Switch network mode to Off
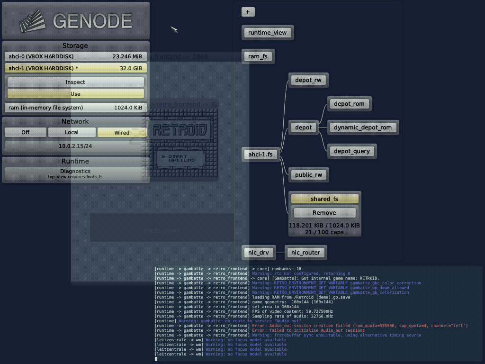The image size is (485, 364). tap(26, 132)
